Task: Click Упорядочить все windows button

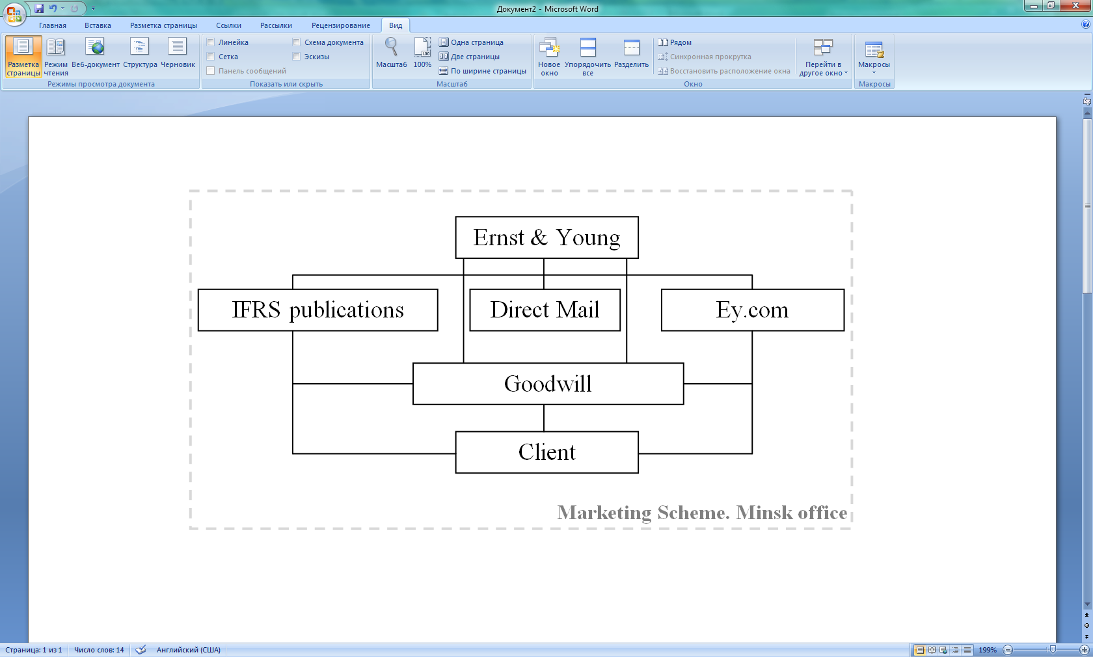Action: [x=587, y=57]
